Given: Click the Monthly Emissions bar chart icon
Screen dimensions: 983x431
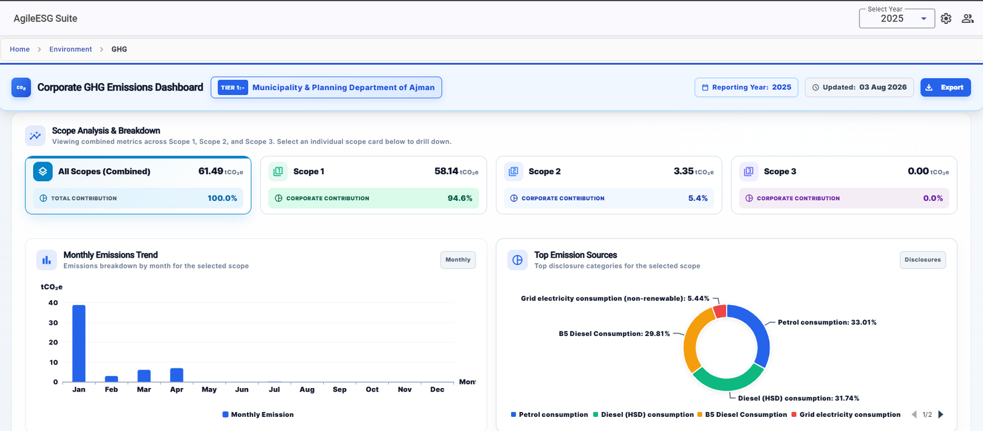Looking at the screenshot, I should [x=47, y=260].
